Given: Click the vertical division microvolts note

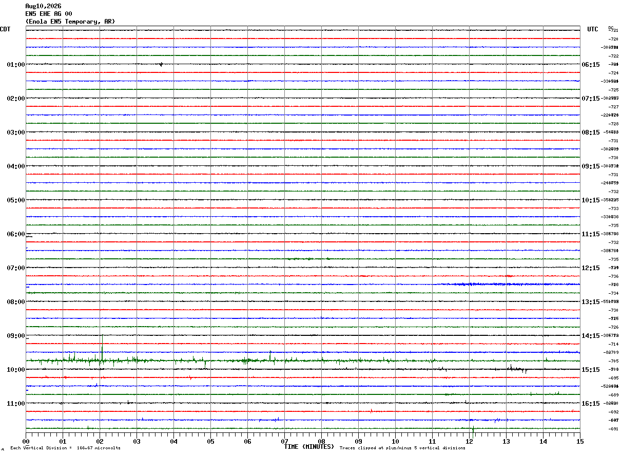Looking at the screenshot, I should pos(65,448).
